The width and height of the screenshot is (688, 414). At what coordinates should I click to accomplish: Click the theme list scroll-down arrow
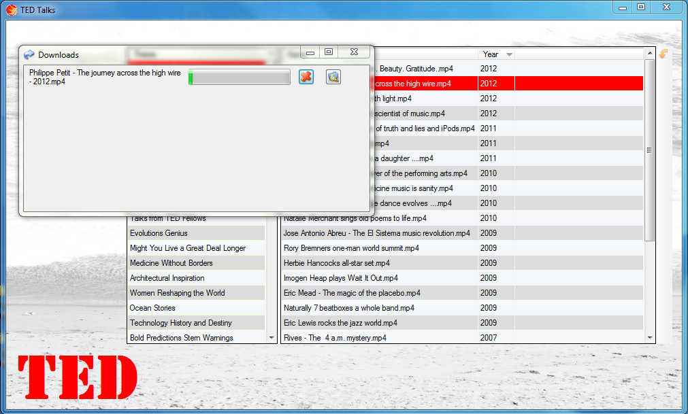[x=272, y=338]
